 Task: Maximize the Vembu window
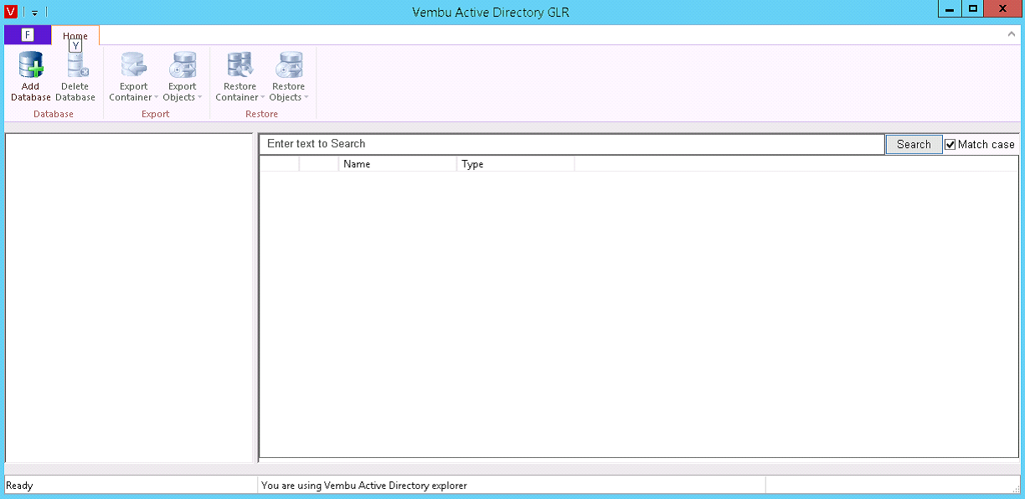971,8
